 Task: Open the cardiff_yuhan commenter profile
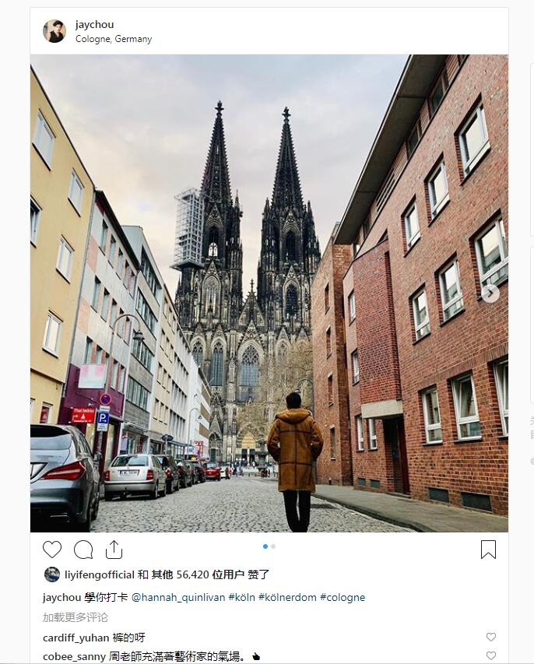click(x=76, y=638)
